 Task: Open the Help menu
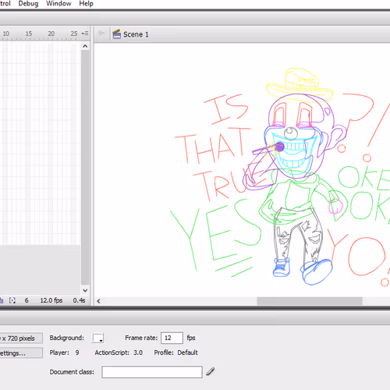pyautogui.click(x=86, y=4)
